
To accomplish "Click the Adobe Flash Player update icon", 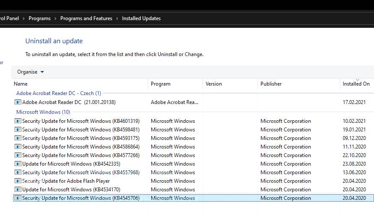I will coord(18,181).
